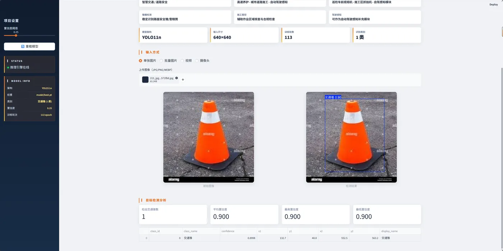This screenshot has height=251, width=503.
Task: Click the confidence column header
Action: 238,231
